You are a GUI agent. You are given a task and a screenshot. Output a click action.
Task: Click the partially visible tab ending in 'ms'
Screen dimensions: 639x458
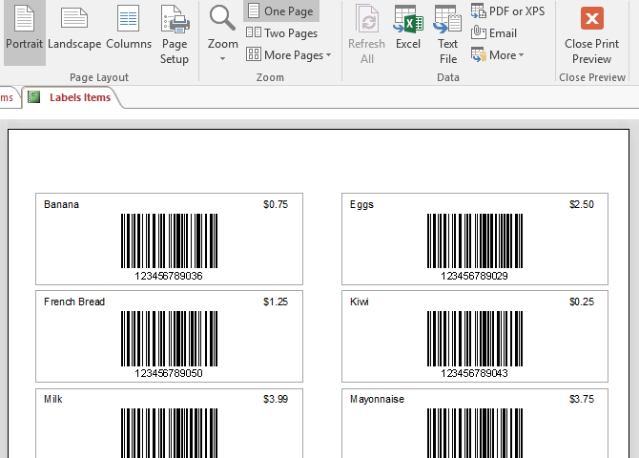(9, 97)
